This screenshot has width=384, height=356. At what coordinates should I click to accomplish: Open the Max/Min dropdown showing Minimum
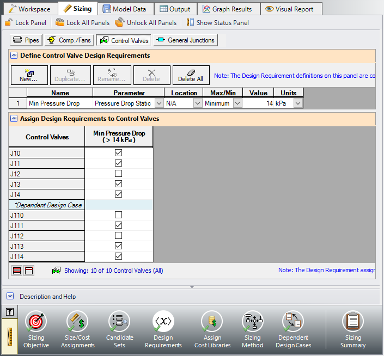click(237, 103)
